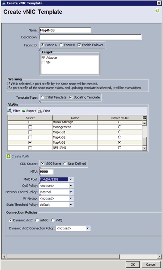The image size is (163, 270).
Task: Open the VLAN Filter tool
Action: tap(14, 111)
